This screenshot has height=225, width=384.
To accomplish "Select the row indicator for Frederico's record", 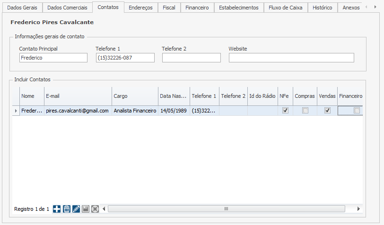I will coord(16,111).
